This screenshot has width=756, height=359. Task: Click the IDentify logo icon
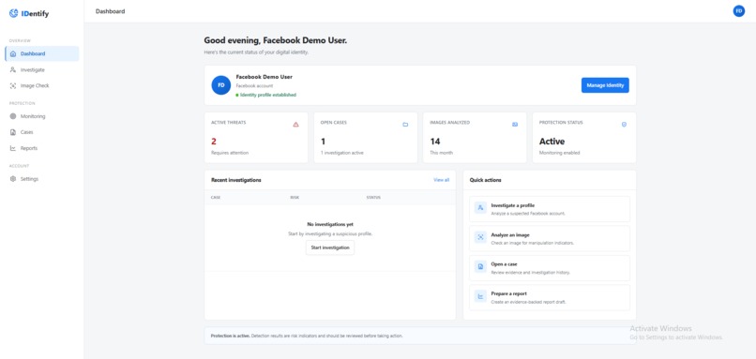tap(13, 13)
